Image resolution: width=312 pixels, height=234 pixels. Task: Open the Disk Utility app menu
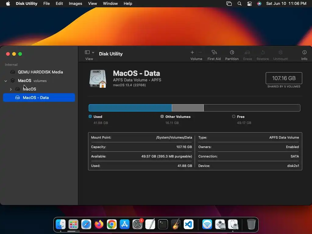tap(27, 4)
